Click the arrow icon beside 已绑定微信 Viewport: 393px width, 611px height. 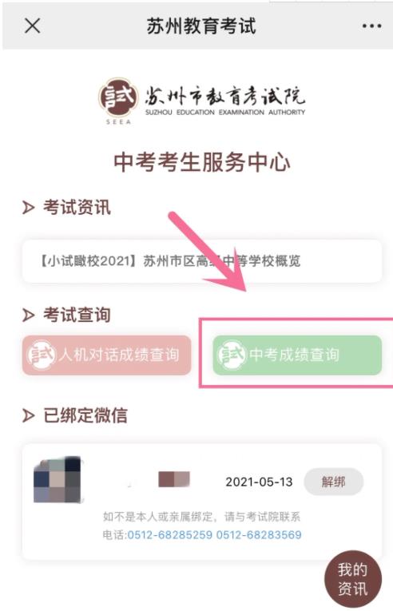[x=28, y=415]
